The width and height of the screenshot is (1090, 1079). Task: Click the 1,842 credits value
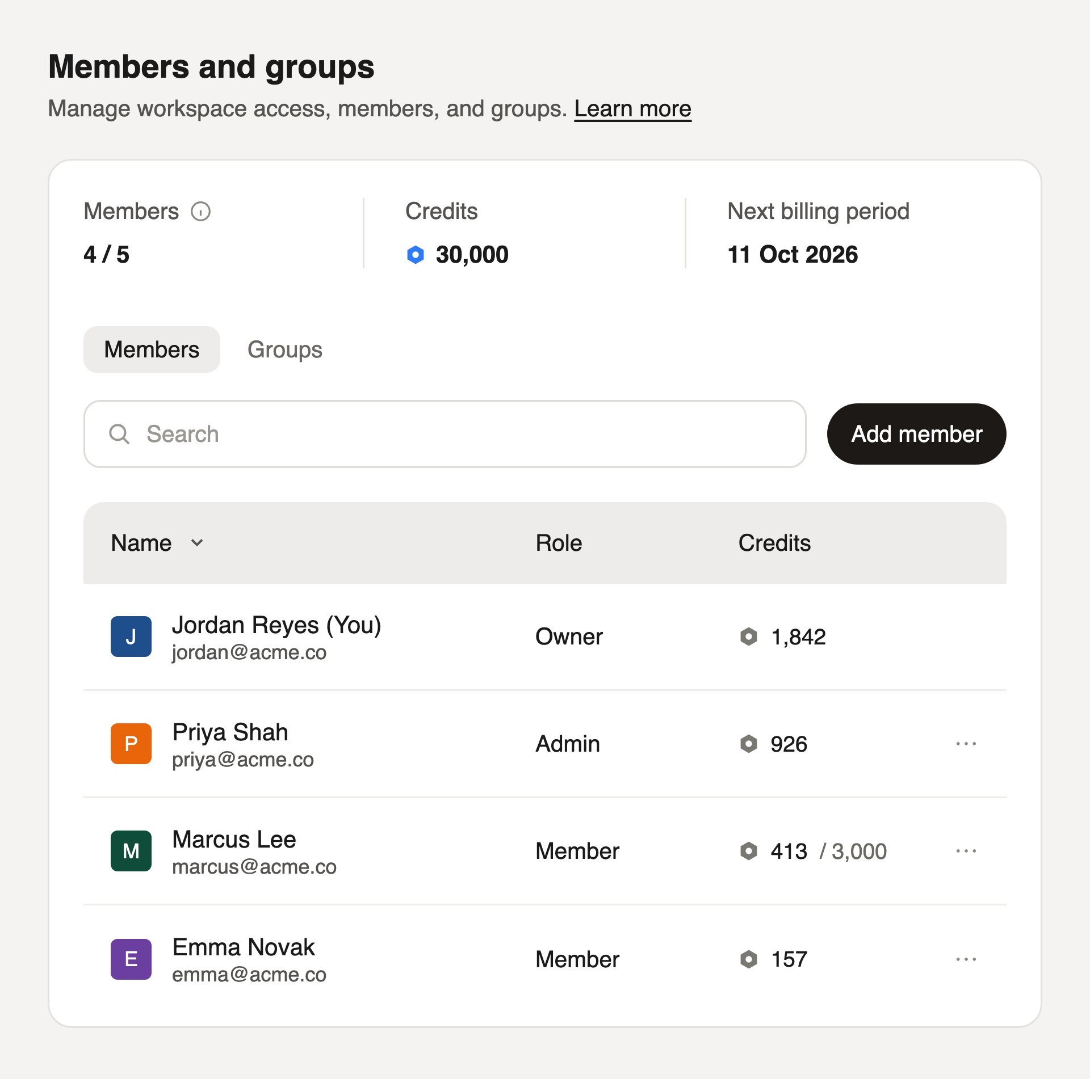pos(799,637)
